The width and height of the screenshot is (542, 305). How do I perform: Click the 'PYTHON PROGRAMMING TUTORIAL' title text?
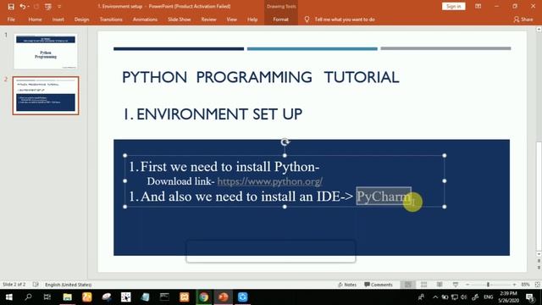click(261, 77)
